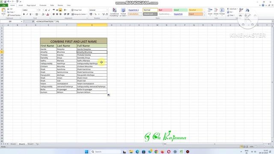Toggle Bottom Align highlighted button
This screenshot has height=154, width=274.
(60, 10)
